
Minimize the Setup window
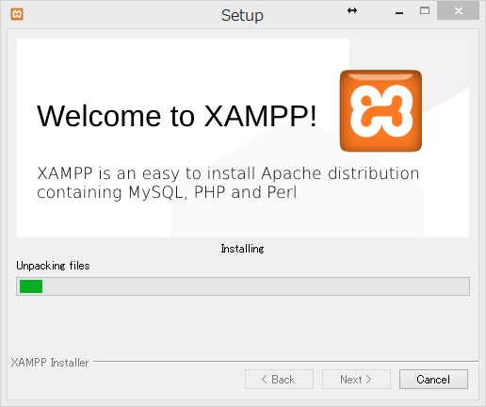coord(399,12)
